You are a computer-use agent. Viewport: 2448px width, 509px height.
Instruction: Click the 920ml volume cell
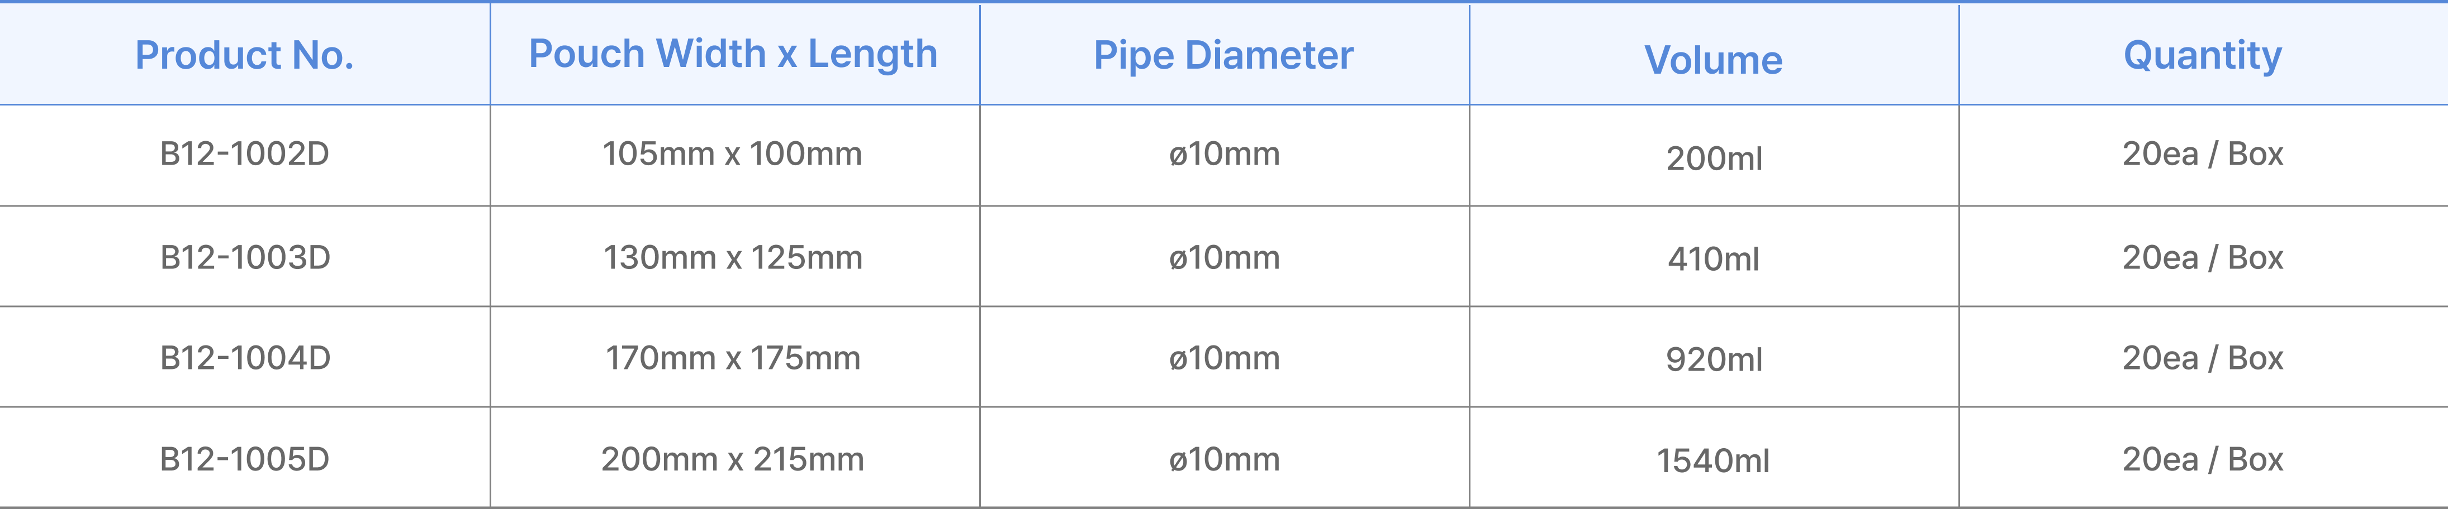pos(1714,360)
